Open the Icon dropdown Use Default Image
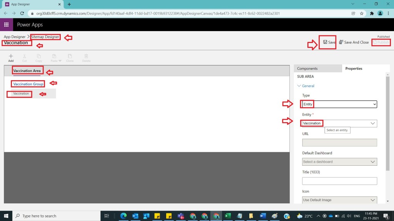394x221 pixels. point(339,200)
